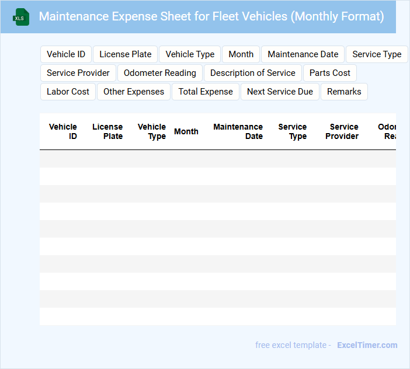The image size is (410, 369).
Task: Click the License Plate tag
Action: tap(126, 54)
